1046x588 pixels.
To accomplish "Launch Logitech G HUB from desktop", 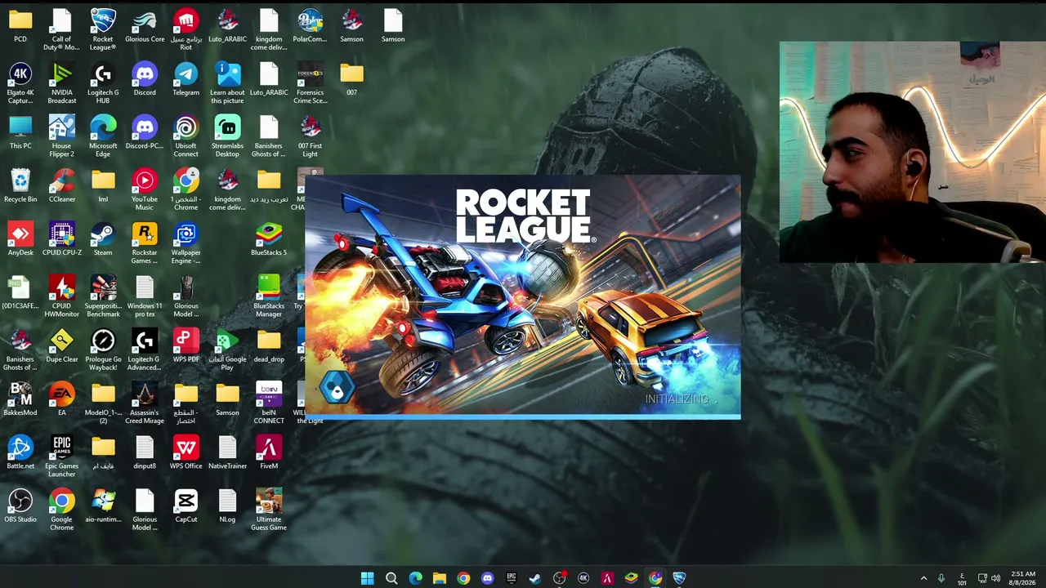I will [x=103, y=83].
